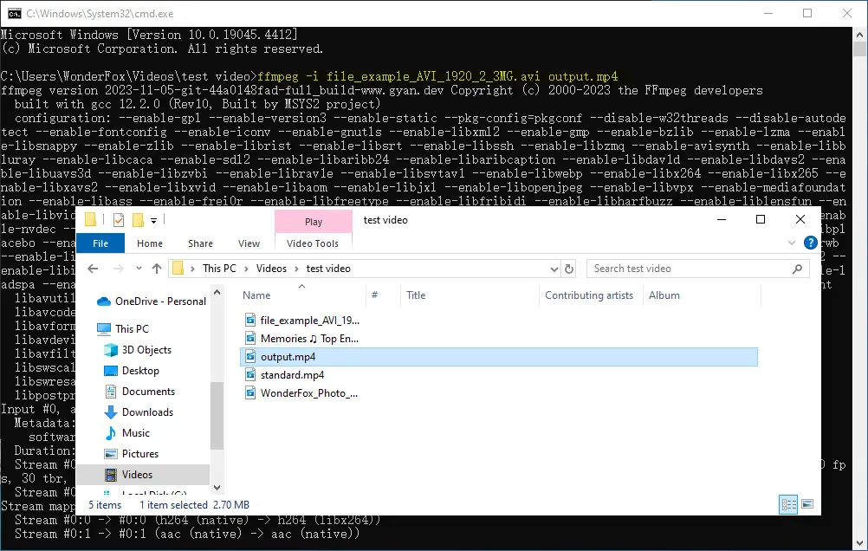Click the Properties quick access icon
Image resolution: width=868 pixels, height=551 pixels.
click(x=119, y=220)
